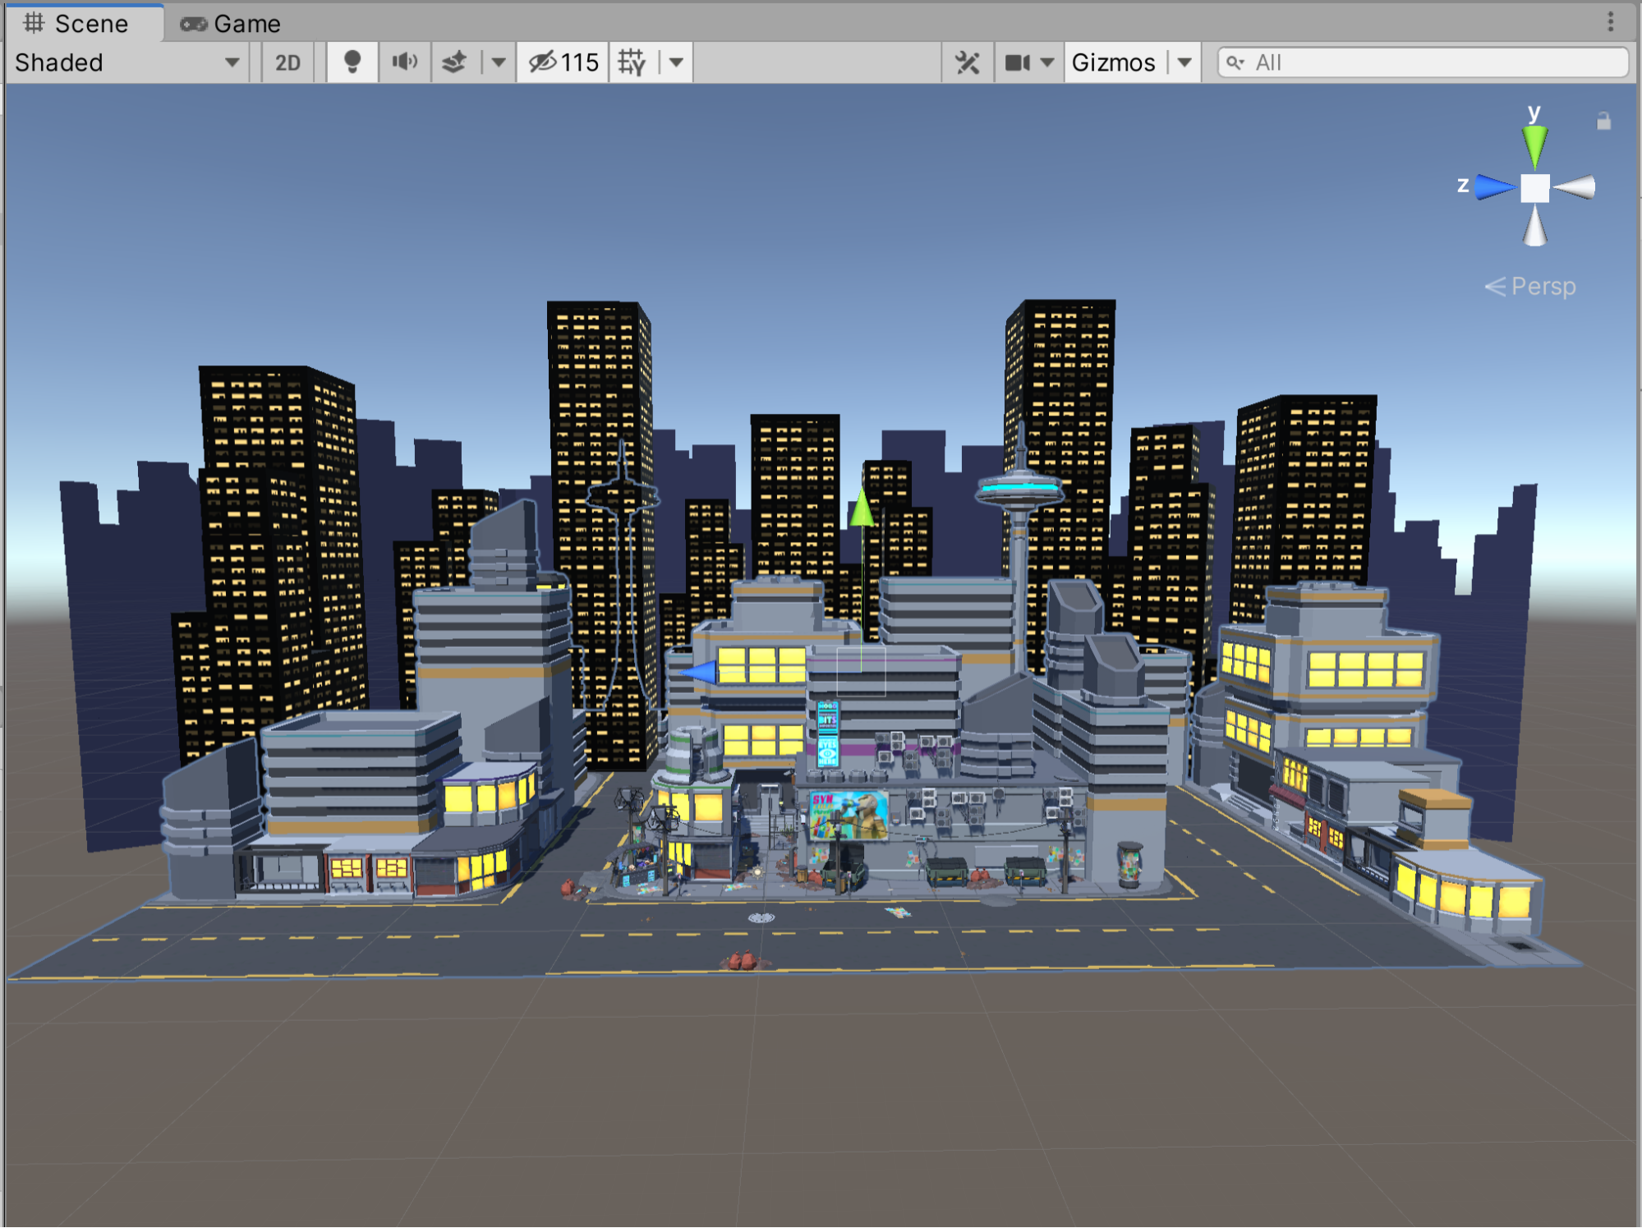
Task: Click the Gizmos button
Action: [x=1113, y=62]
